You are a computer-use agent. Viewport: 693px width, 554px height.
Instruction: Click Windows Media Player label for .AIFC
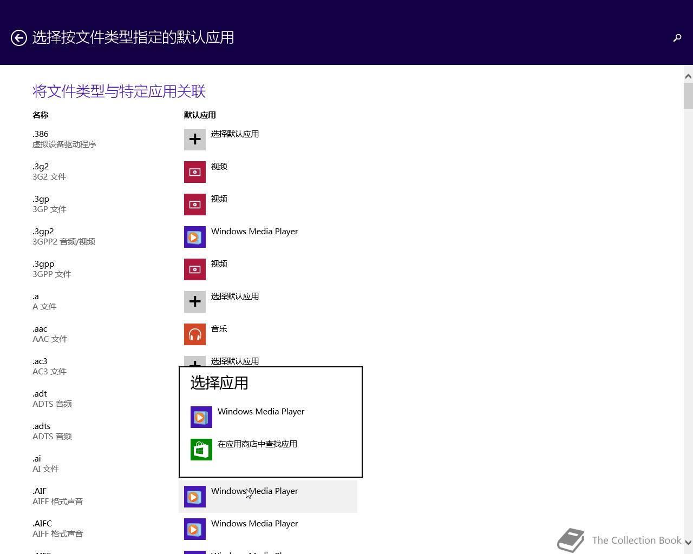[254, 523]
